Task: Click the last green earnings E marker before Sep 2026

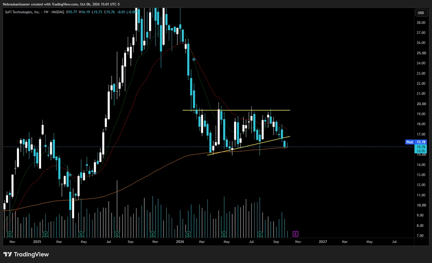Action: click(260, 234)
